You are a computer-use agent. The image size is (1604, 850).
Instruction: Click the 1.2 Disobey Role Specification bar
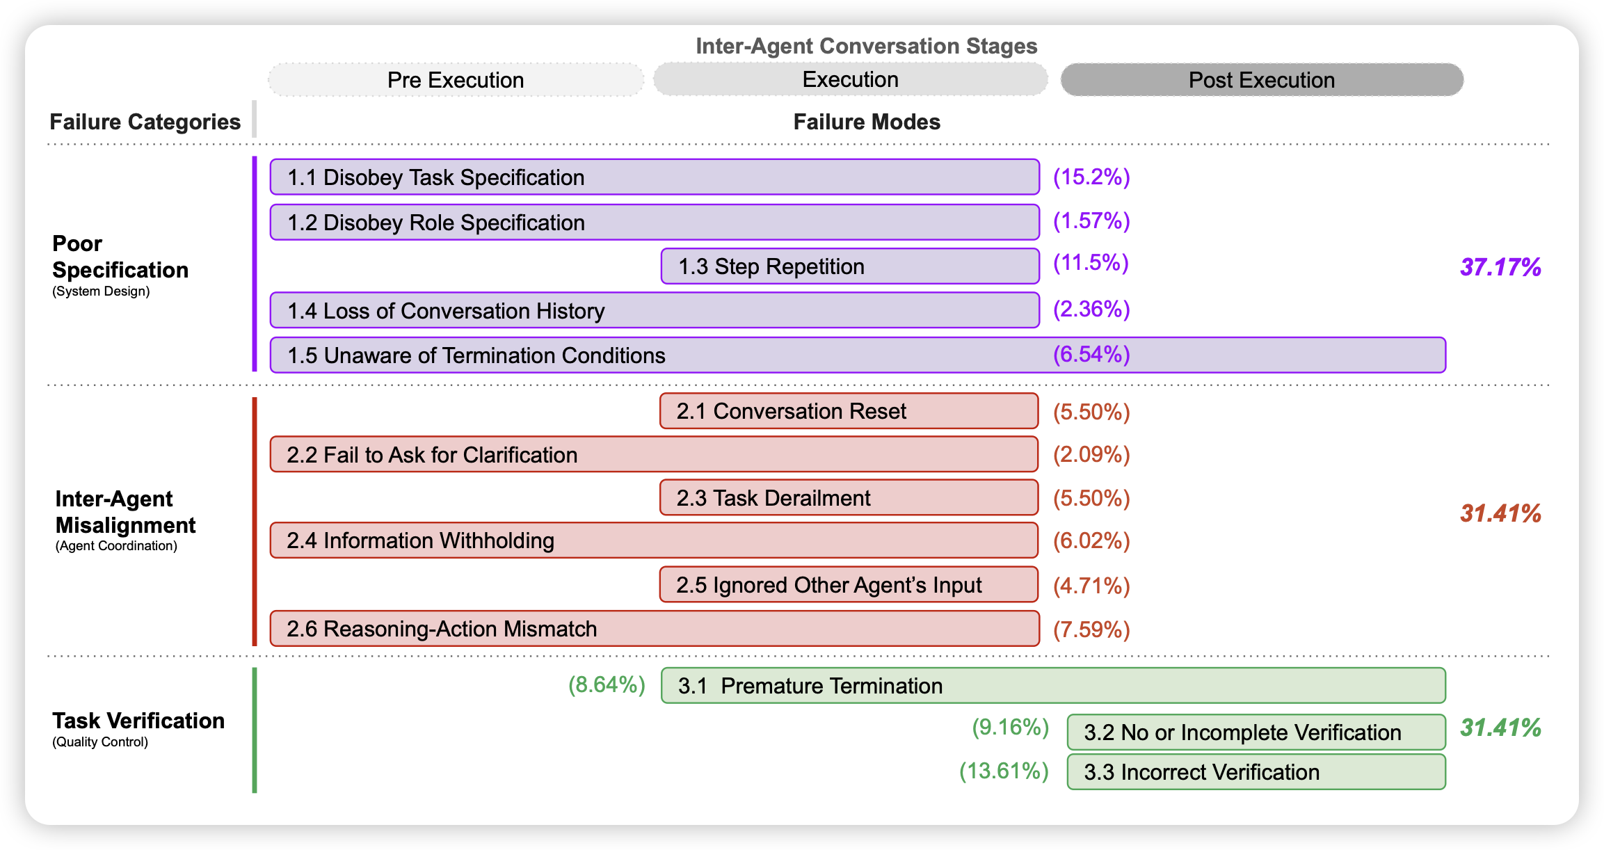coord(654,223)
